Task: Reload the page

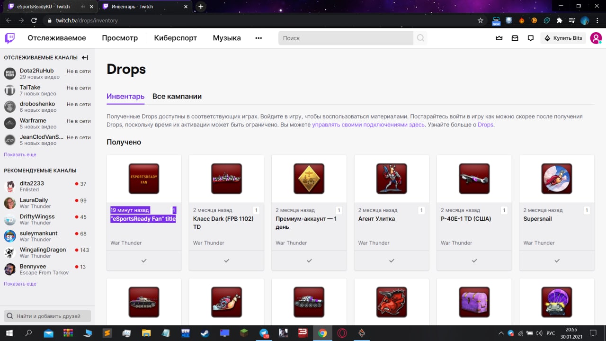Action: (34, 20)
